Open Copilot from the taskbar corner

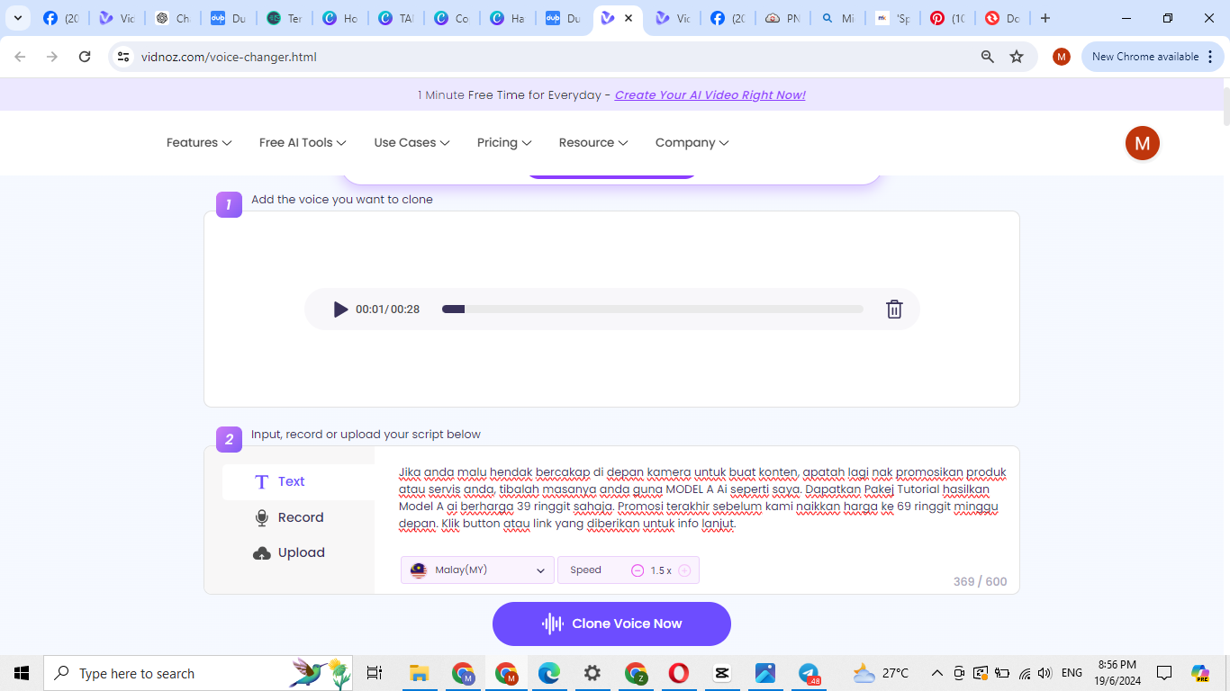[1200, 673]
